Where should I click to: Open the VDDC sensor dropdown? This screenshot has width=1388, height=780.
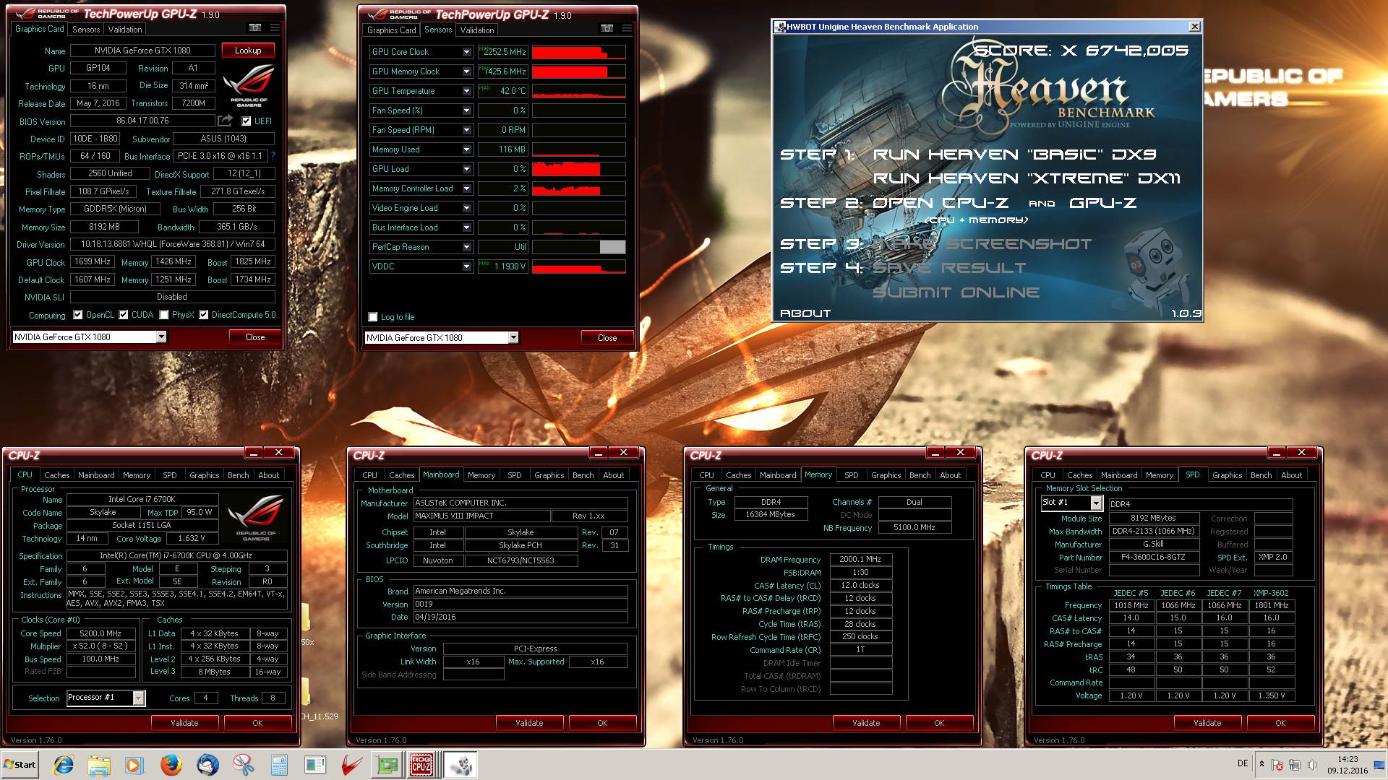[x=466, y=266]
